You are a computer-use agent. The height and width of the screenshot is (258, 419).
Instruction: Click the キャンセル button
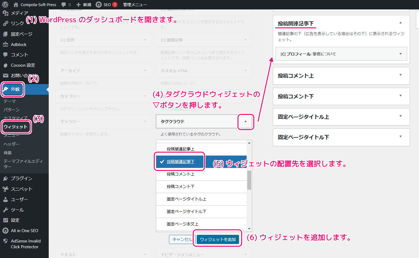[182, 239]
